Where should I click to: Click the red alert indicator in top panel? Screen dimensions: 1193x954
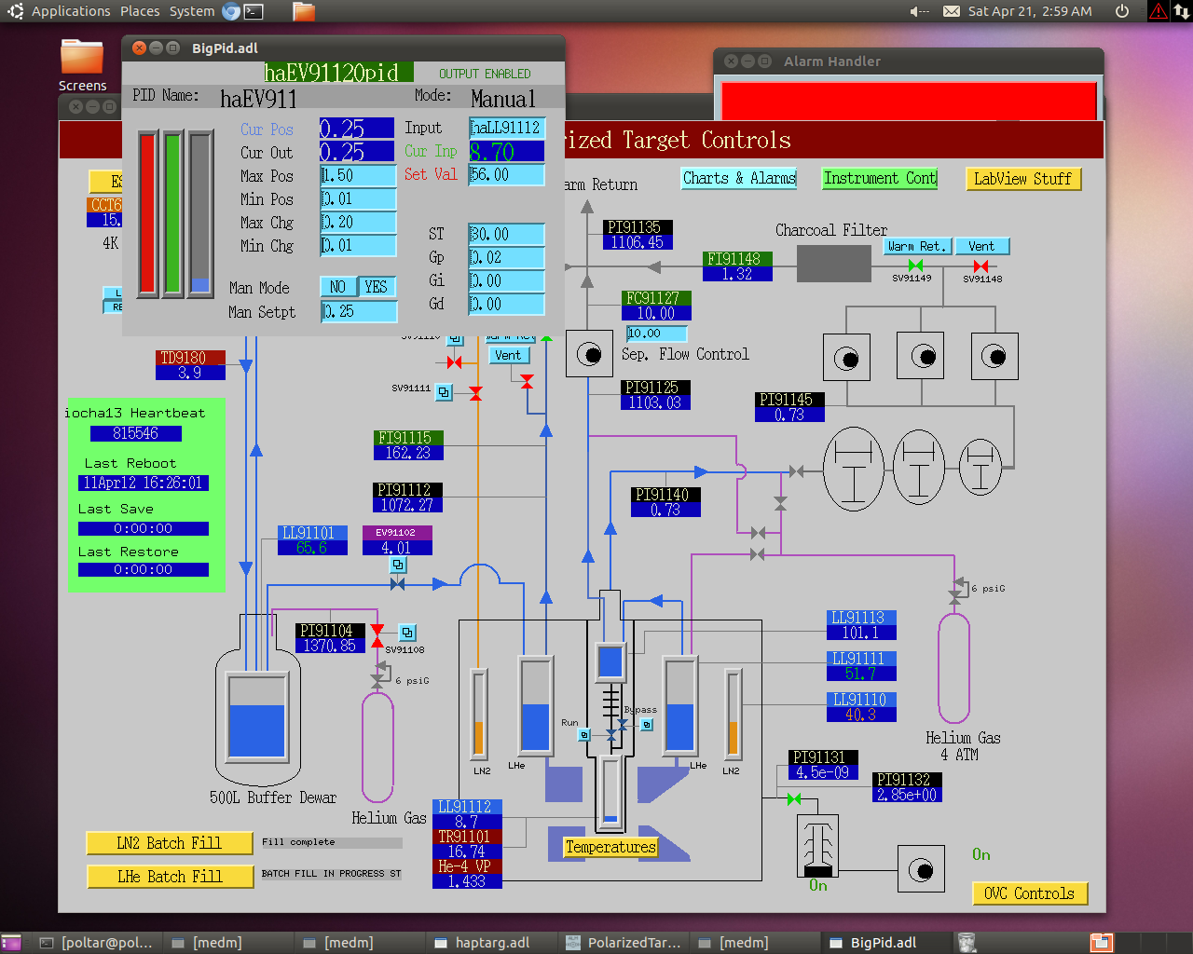(x=1158, y=11)
